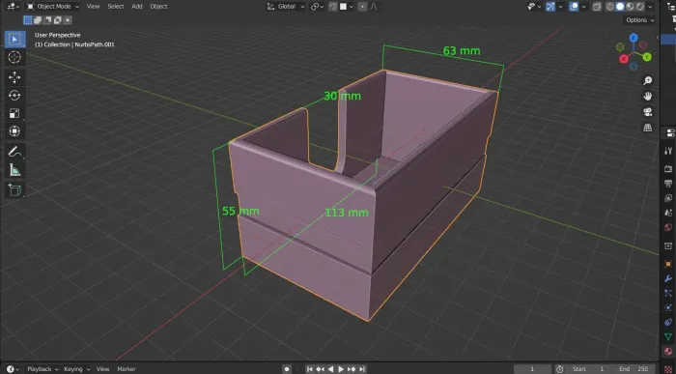Open the object visibility filter dropdown
The width and height of the screenshot is (676, 374).
535,7
